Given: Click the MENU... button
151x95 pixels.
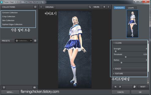Looking at the screenshot, I should 10,92.
